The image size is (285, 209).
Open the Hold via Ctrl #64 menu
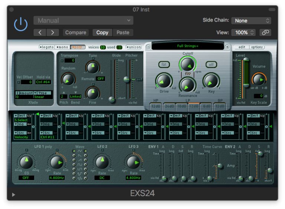(x=43, y=82)
